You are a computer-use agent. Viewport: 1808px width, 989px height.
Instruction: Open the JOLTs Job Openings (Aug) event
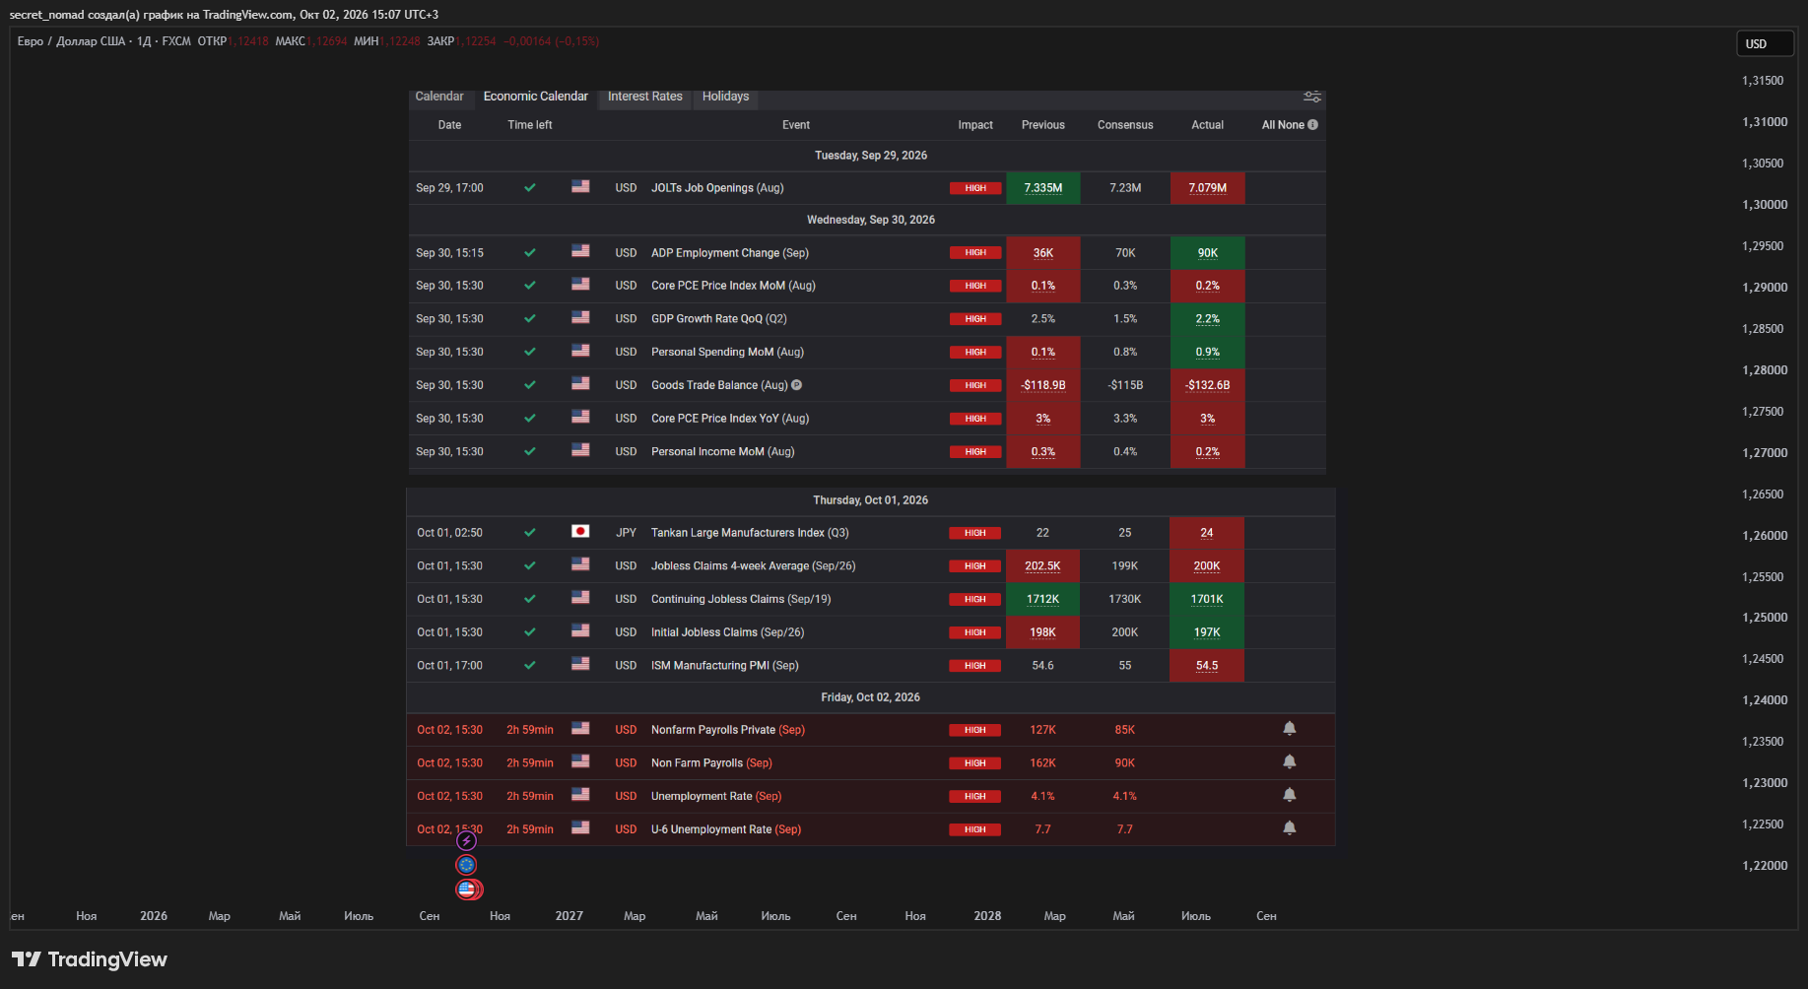(717, 188)
